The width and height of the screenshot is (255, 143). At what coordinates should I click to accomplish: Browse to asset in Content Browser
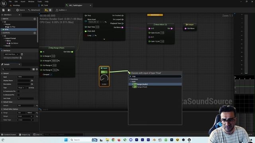(9, 10)
